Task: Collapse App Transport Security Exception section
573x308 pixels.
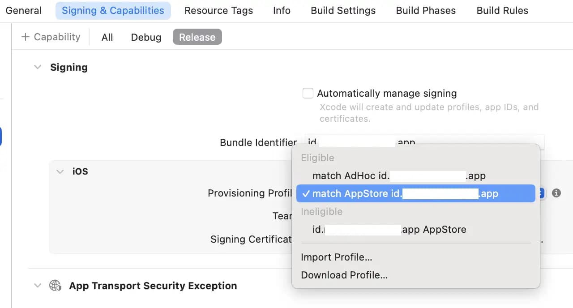Action: click(38, 286)
